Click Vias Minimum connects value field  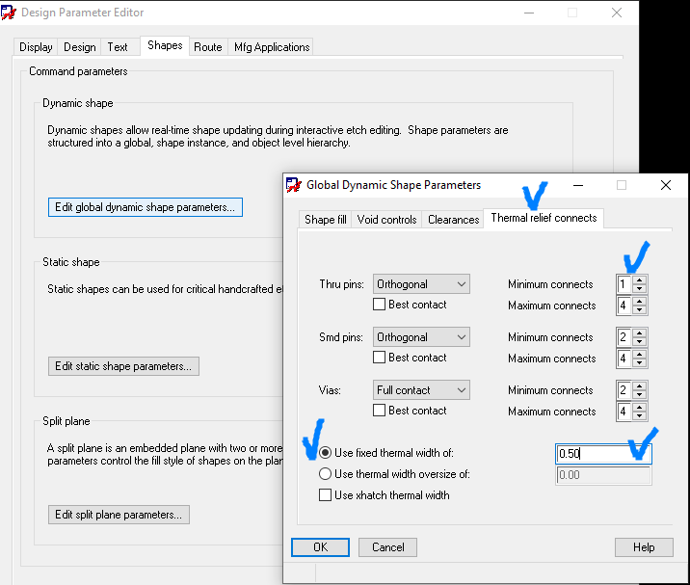[x=624, y=390]
